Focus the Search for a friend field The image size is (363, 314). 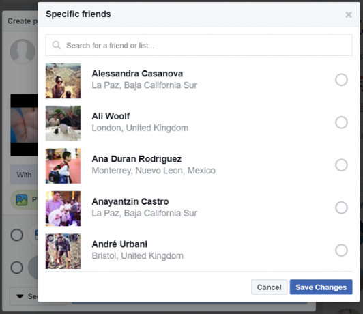click(199, 45)
